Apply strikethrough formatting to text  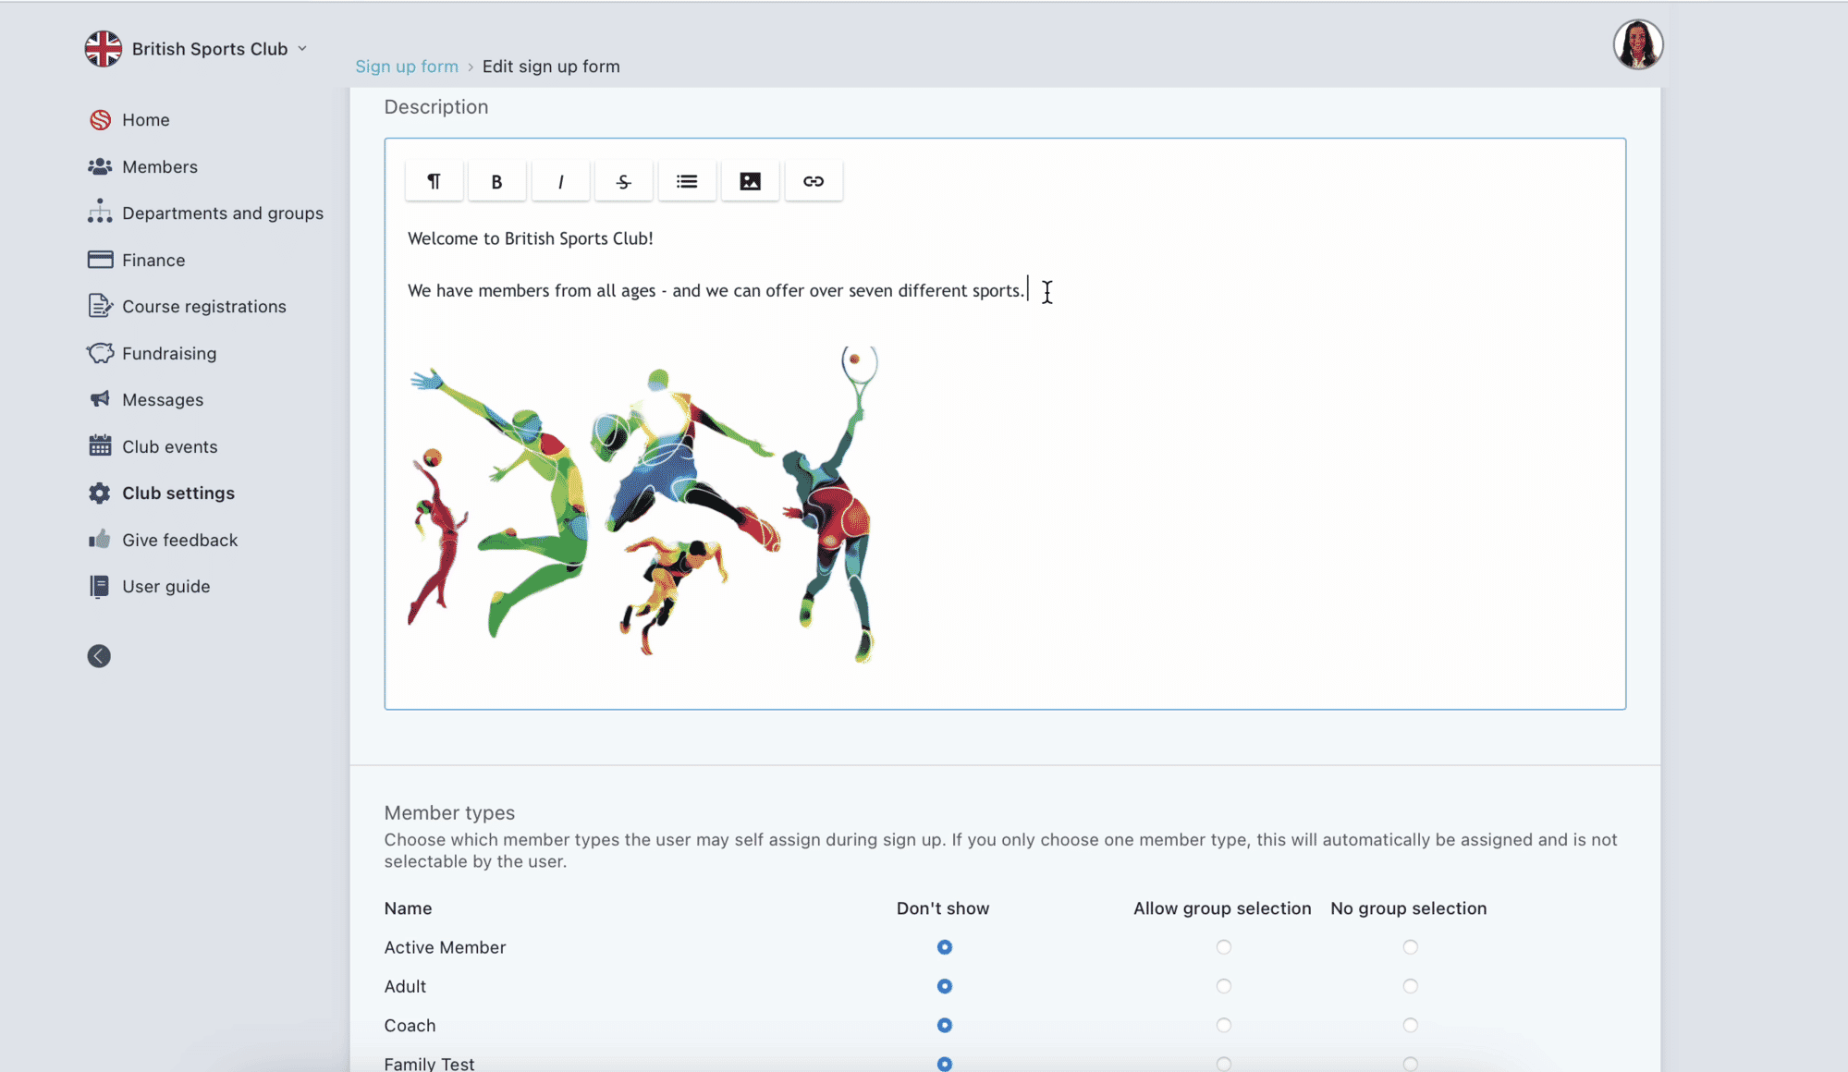(623, 180)
